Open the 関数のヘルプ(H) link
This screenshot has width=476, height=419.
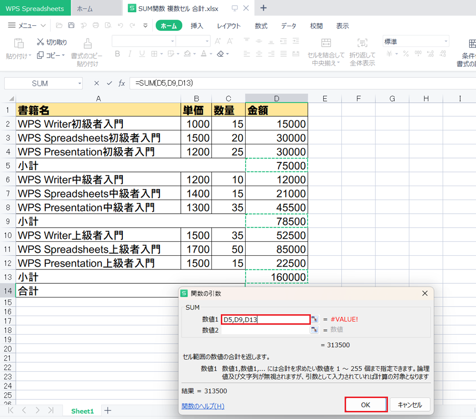[203, 406]
